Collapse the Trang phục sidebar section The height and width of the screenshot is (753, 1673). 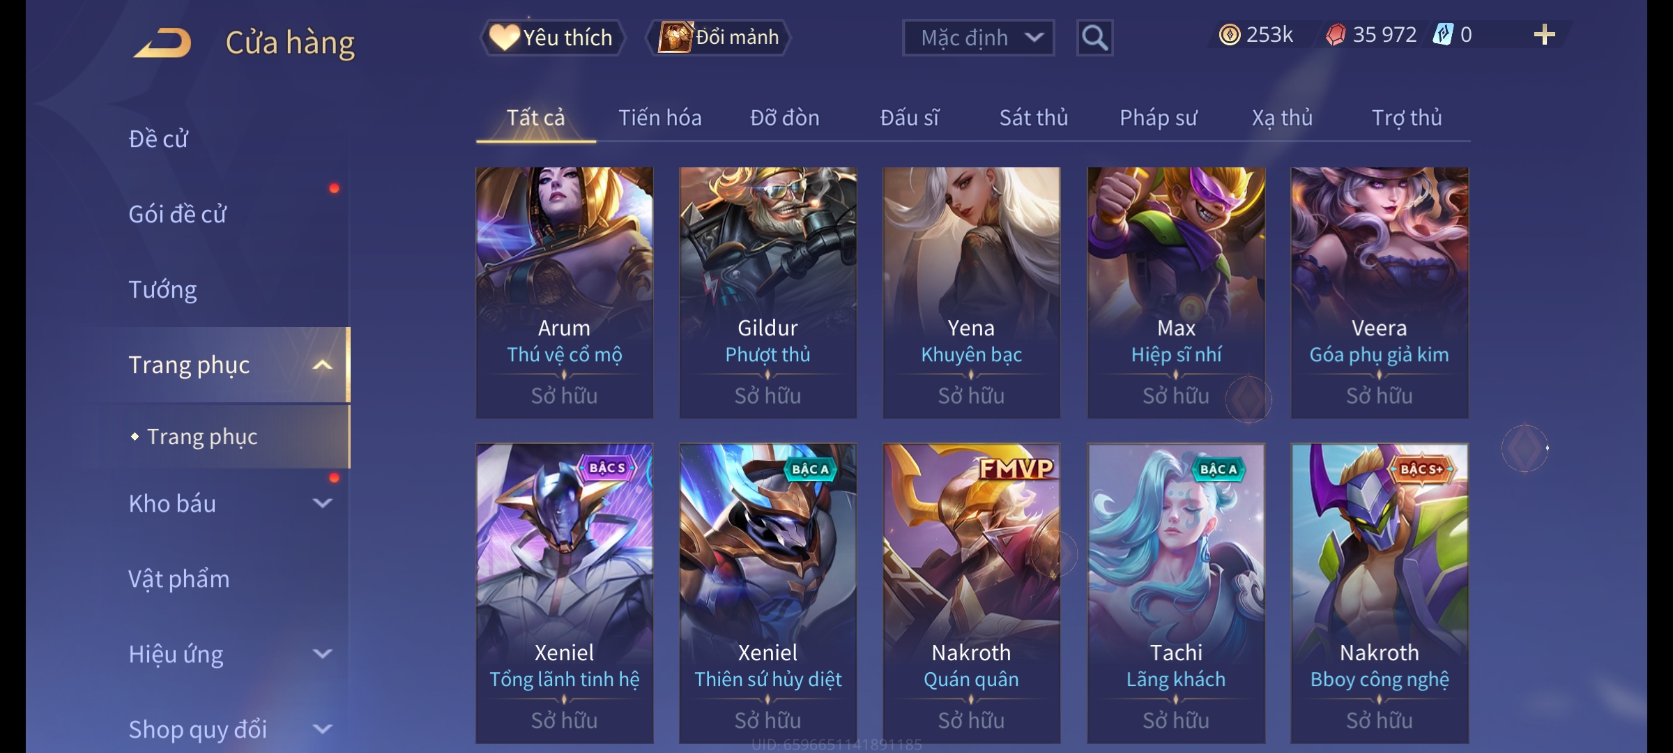(322, 365)
